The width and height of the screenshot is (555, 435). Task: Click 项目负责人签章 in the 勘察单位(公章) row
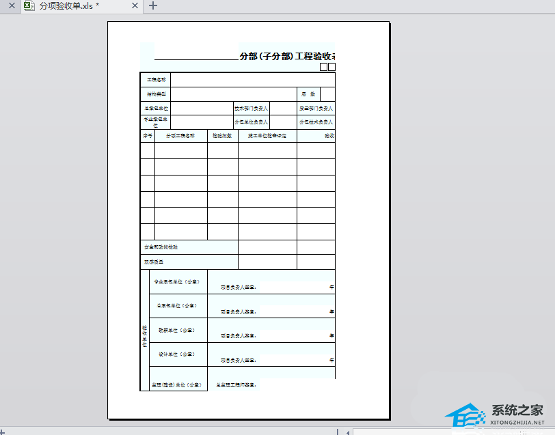[239, 336]
